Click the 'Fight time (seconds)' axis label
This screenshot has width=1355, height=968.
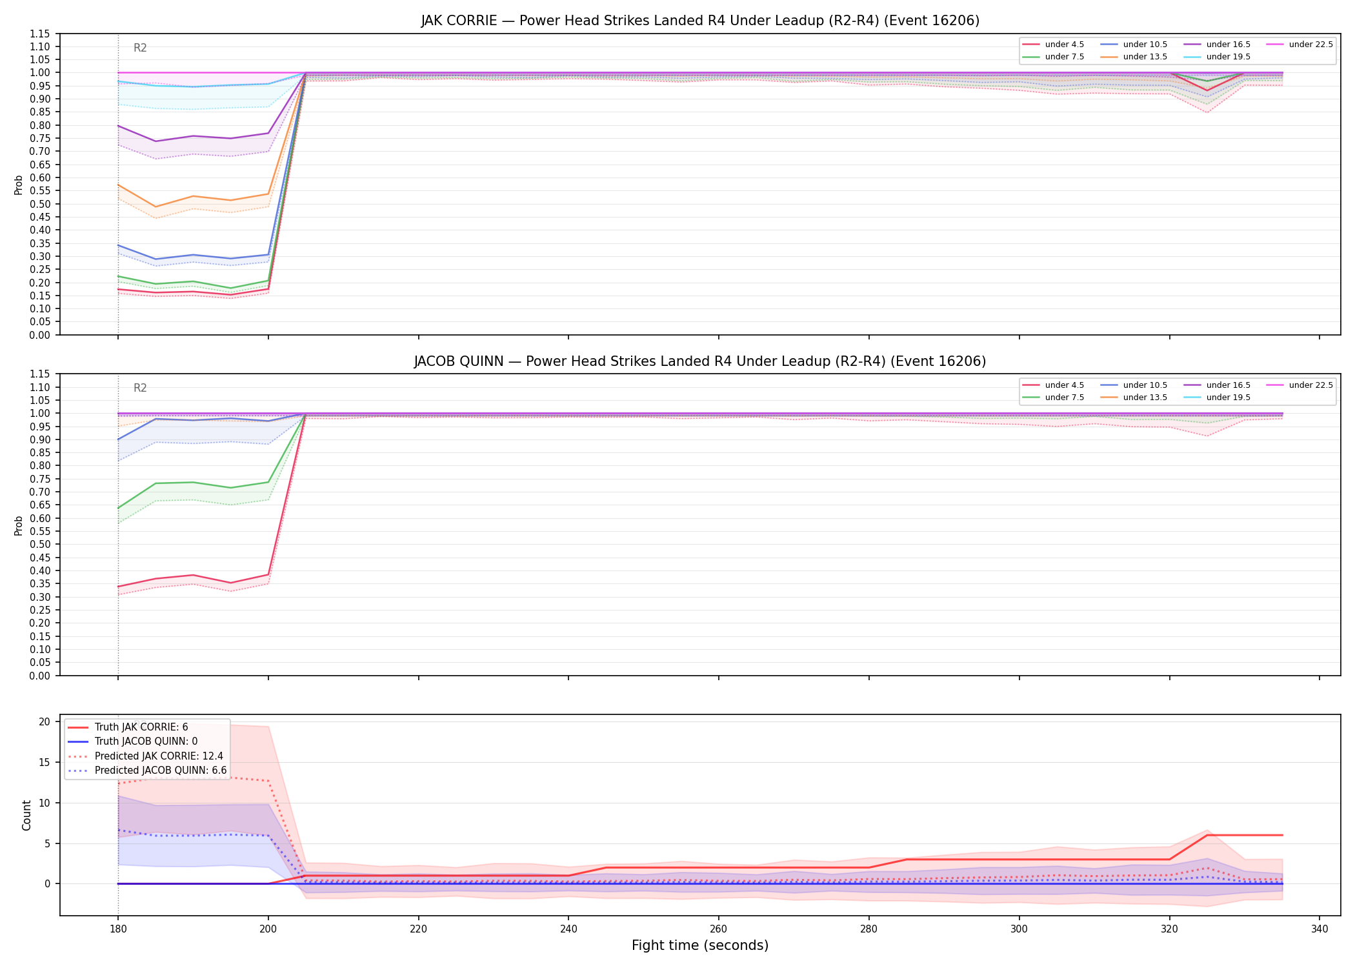click(700, 945)
